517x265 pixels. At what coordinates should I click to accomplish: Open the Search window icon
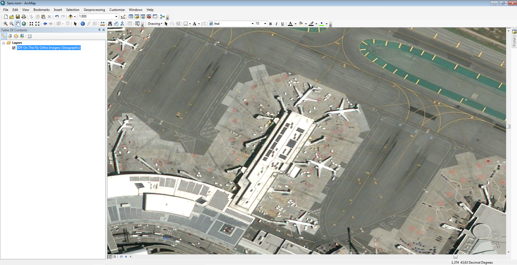(143, 17)
